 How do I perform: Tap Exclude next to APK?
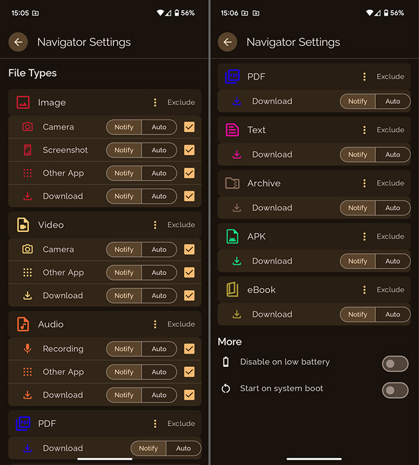coord(390,236)
